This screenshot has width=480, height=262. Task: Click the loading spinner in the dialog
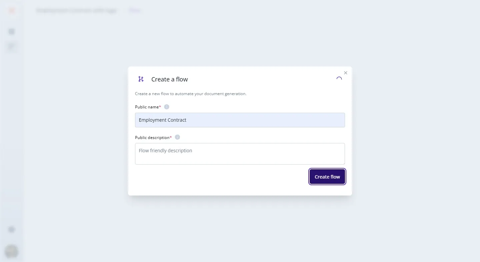(x=339, y=79)
